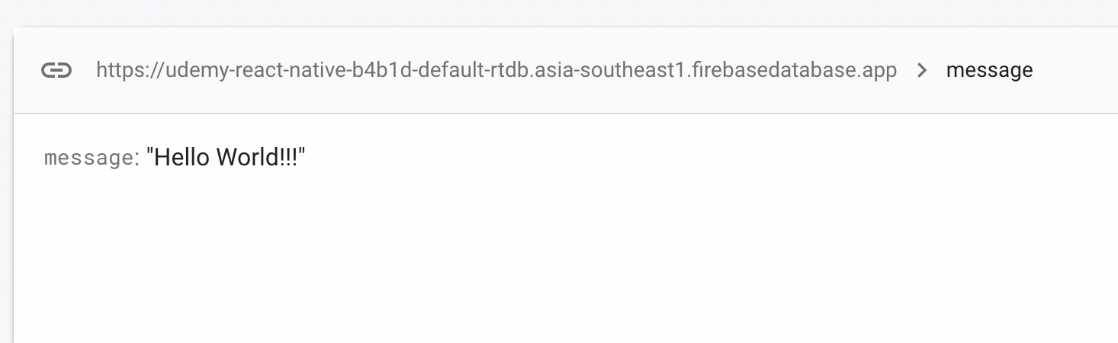This screenshot has width=1118, height=343.
Task: Click the message key label in the data viewer
Action: (x=88, y=158)
